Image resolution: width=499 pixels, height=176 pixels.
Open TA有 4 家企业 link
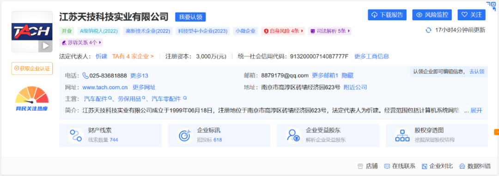pos(133,57)
